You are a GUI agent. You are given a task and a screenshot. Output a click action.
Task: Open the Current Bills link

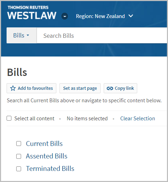[44, 144]
